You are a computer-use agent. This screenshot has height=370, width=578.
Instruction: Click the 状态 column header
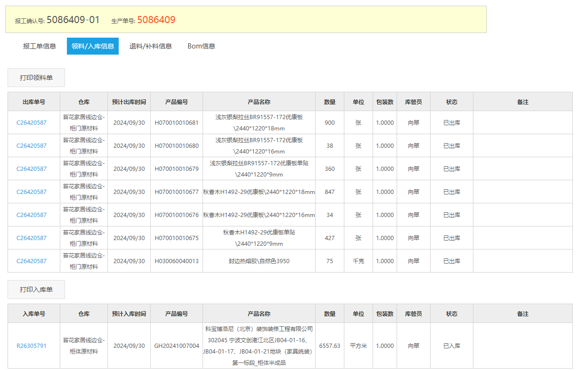(x=451, y=101)
